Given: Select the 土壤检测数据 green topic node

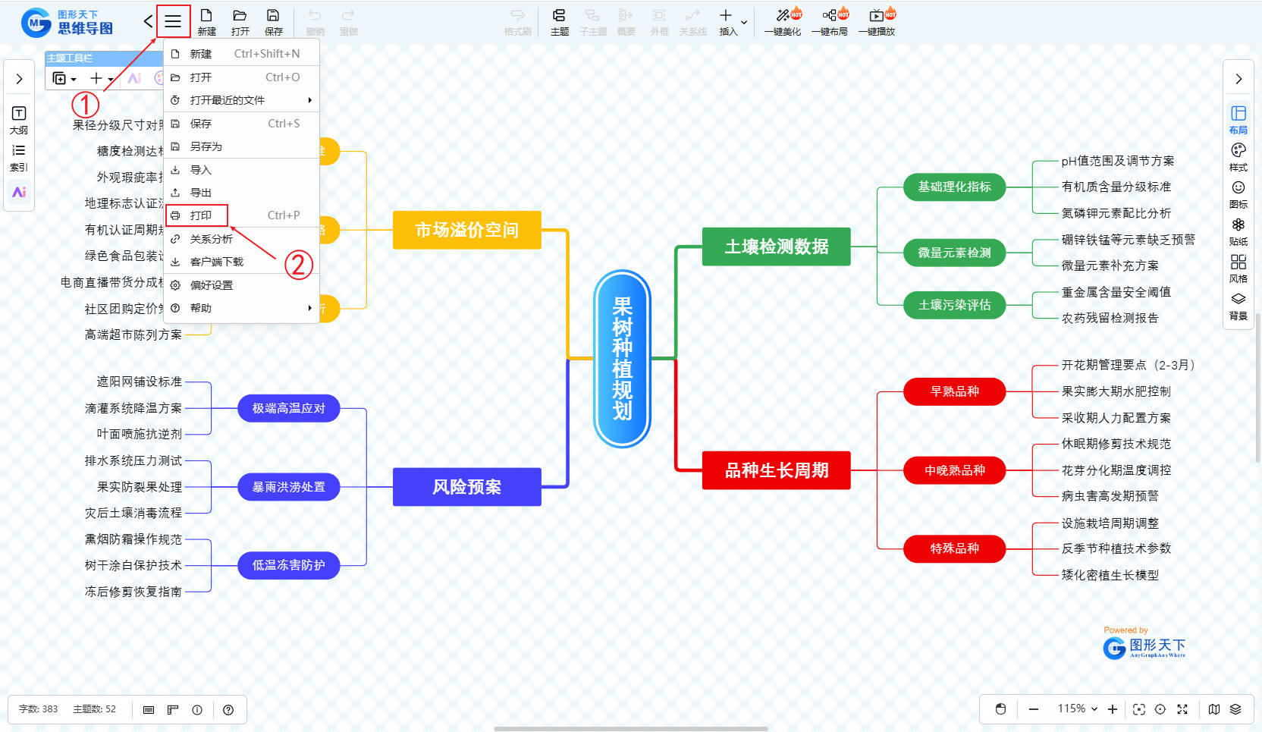Looking at the screenshot, I should pyautogui.click(x=776, y=247).
